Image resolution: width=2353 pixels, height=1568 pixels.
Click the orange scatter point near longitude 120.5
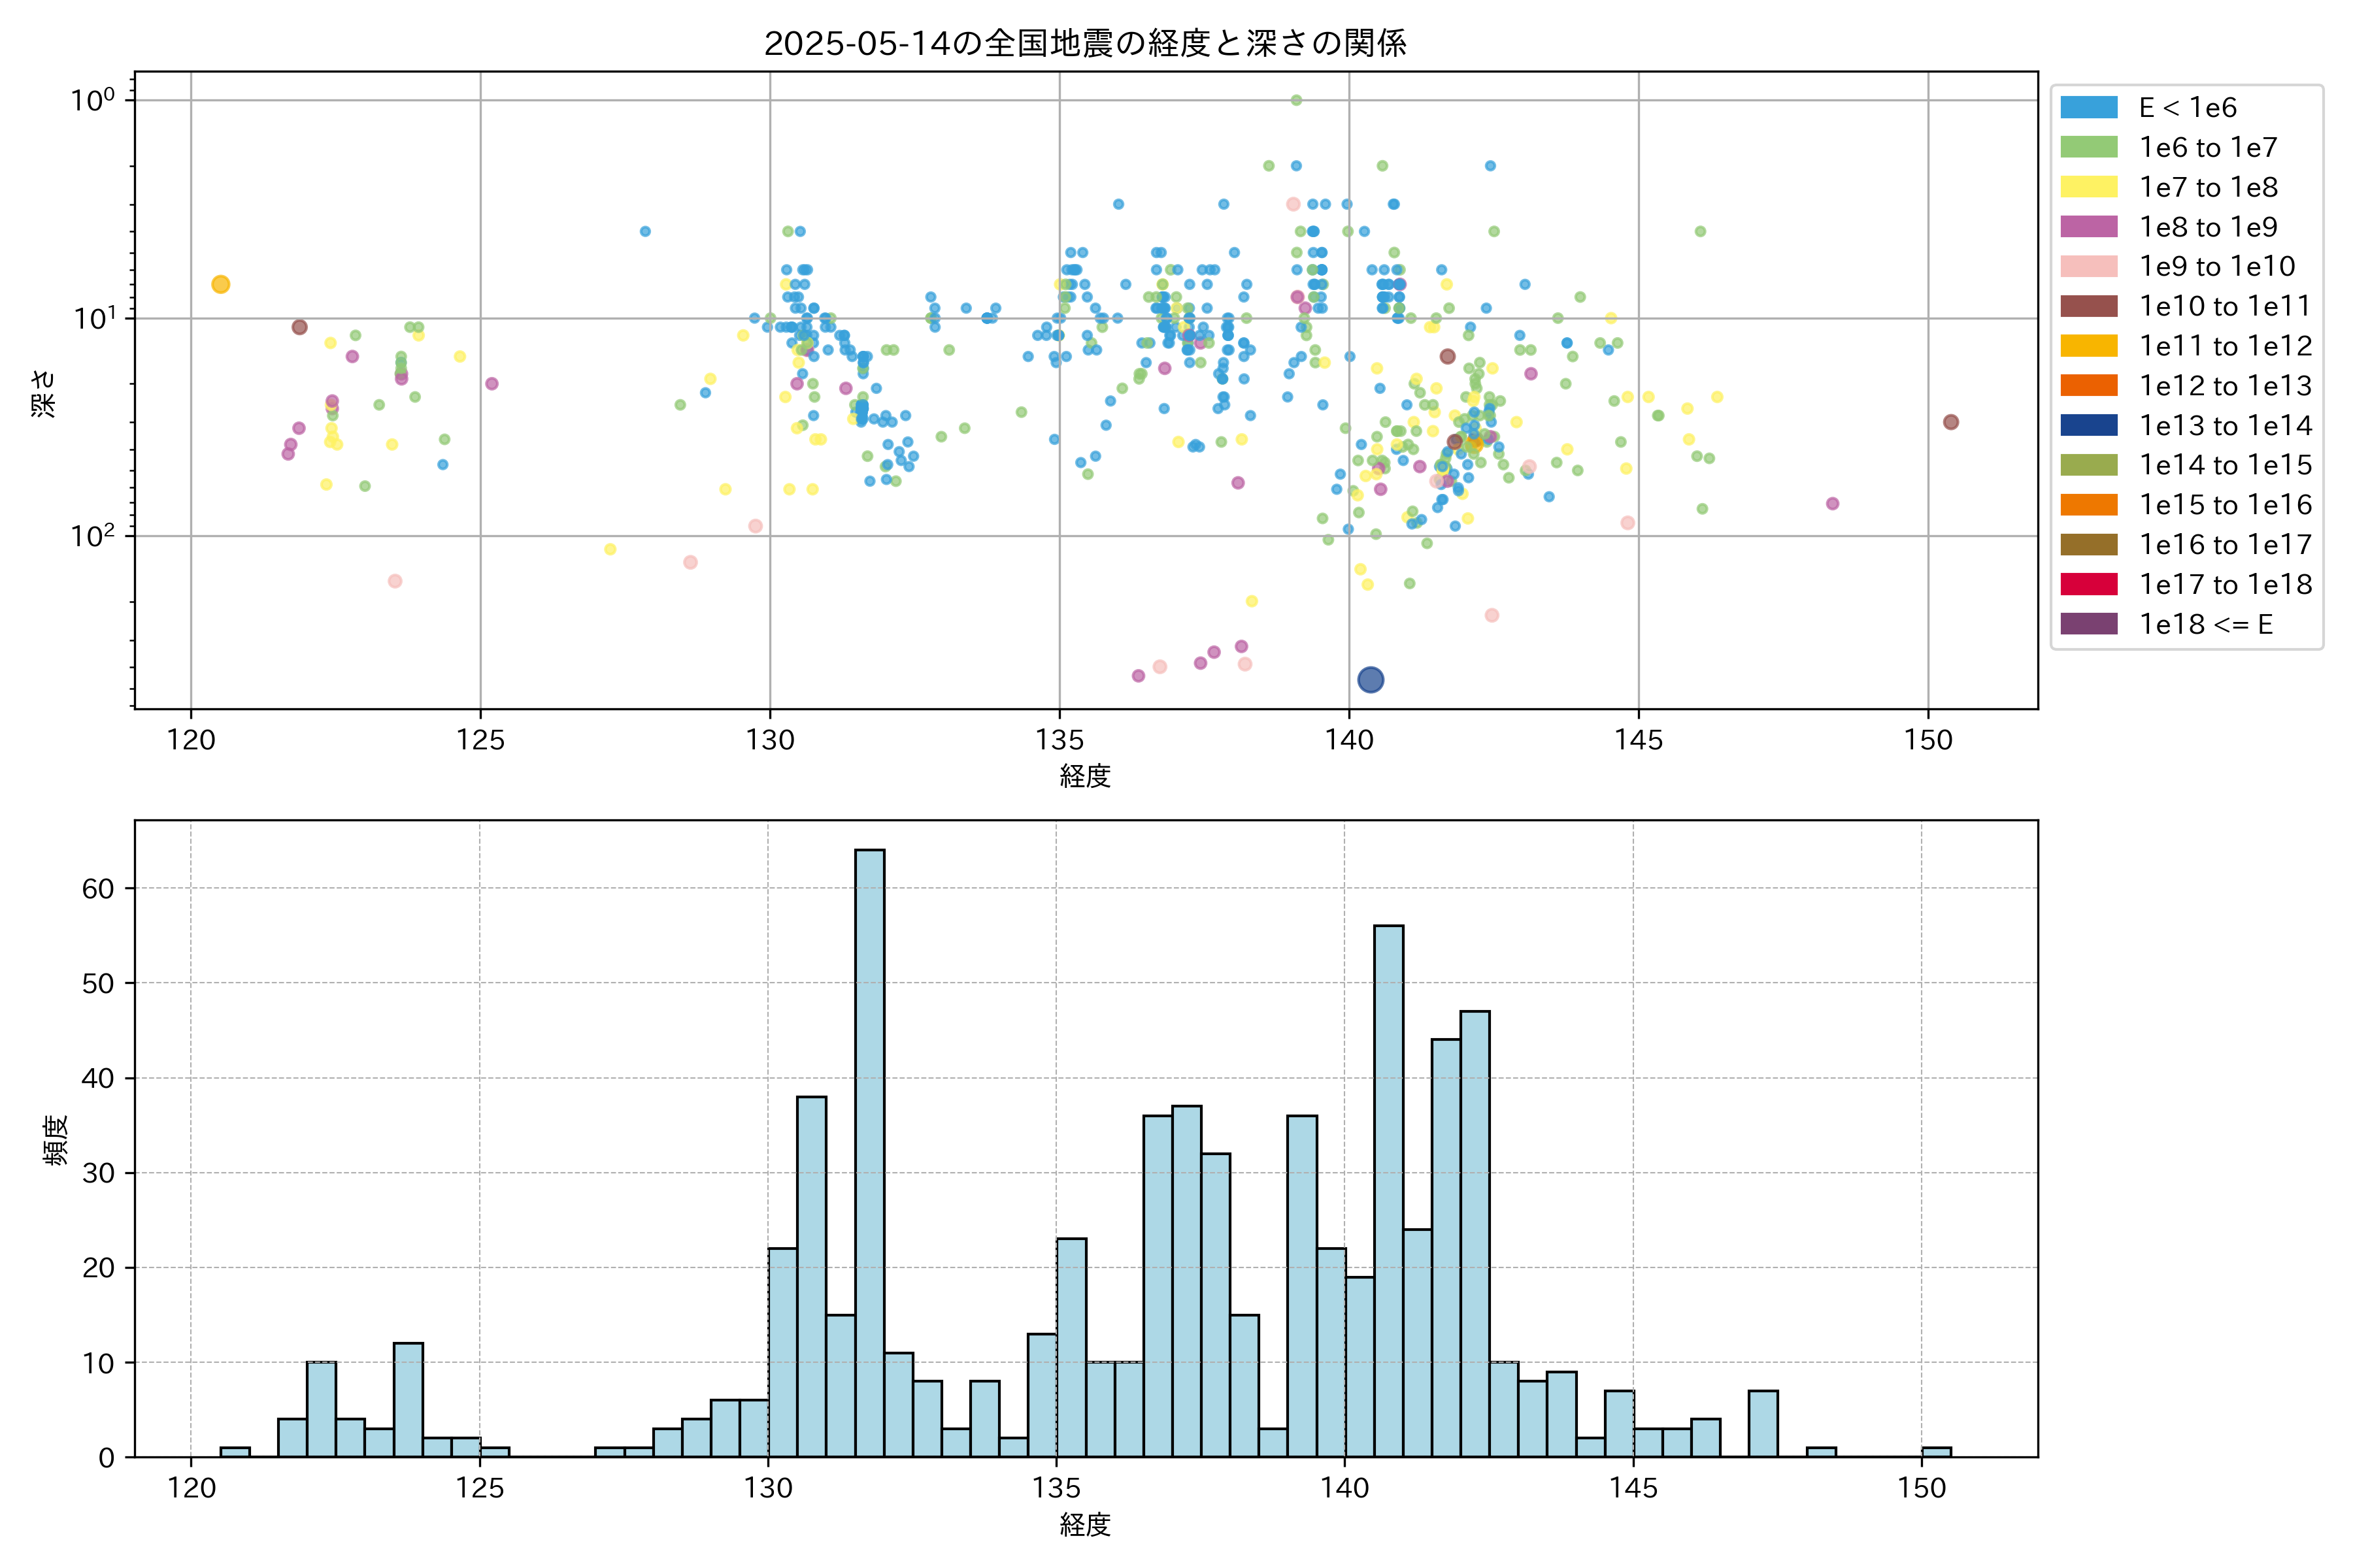[221, 285]
